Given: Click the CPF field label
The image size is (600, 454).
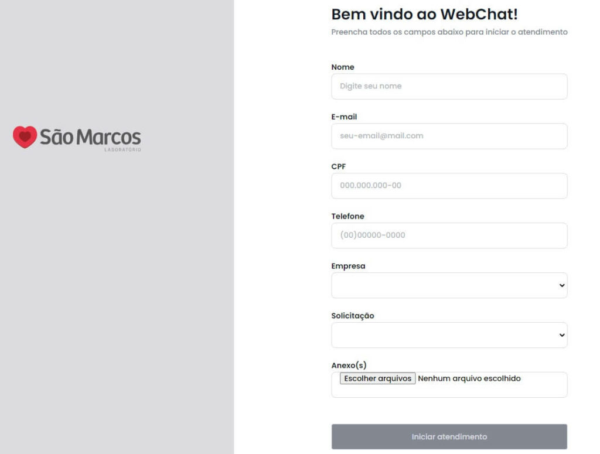Looking at the screenshot, I should click(340, 166).
